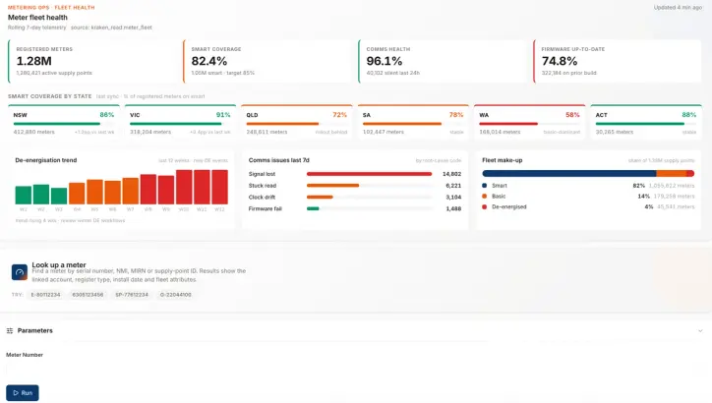The width and height of the screenshot is (712, 403).
Task: Click the orange Basic segment of Fleet make-up bar
Action: click(x=671, y=173)
